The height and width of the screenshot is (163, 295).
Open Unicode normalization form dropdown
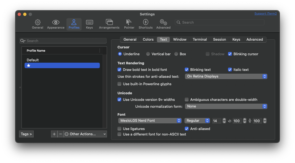pos(226,106)
